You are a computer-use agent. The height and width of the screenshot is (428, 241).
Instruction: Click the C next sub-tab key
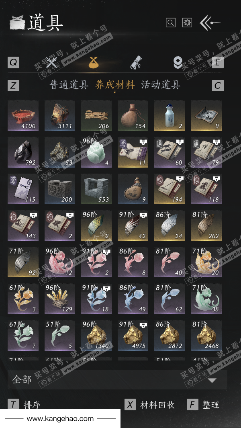pyautogui.click(x=218, y=86)
